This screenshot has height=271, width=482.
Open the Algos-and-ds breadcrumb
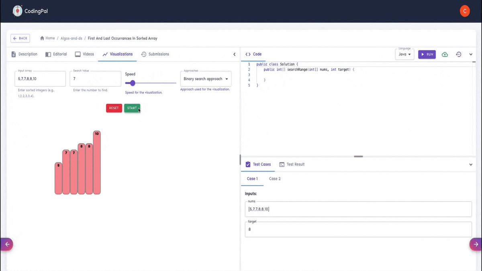(x=71, y=39)
